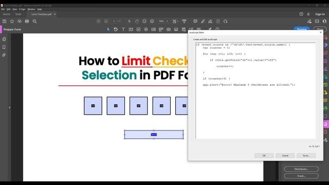Select the Text Field tool

[x=131, y=30]
